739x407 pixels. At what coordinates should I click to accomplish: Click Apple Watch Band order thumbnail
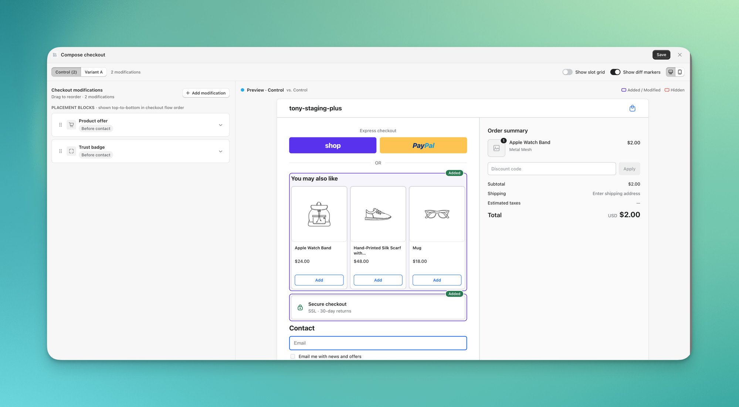[x=496, y=148]
